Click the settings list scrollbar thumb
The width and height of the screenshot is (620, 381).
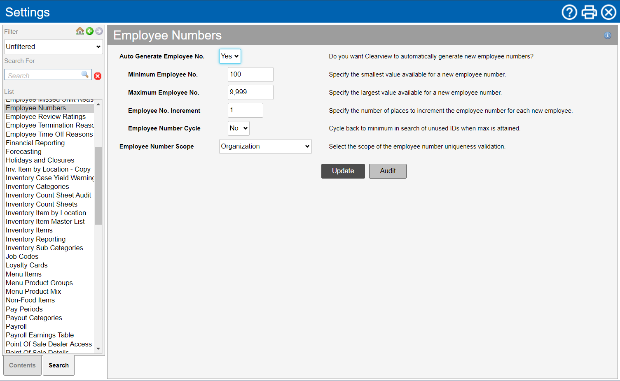98,185
